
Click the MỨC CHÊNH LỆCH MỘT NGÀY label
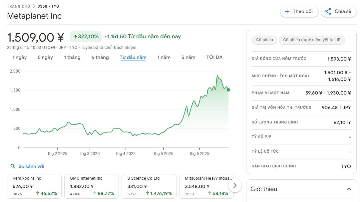tap(281, 76)
